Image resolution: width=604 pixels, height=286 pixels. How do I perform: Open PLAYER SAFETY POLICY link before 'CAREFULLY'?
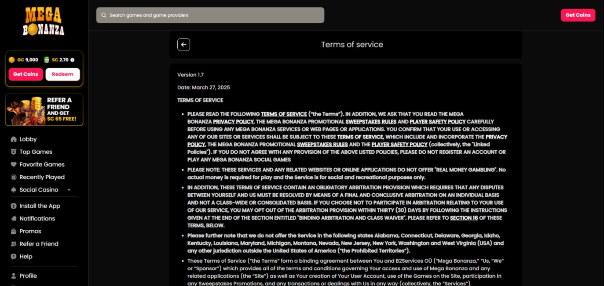pyautogui.click(x=438, y=122)
